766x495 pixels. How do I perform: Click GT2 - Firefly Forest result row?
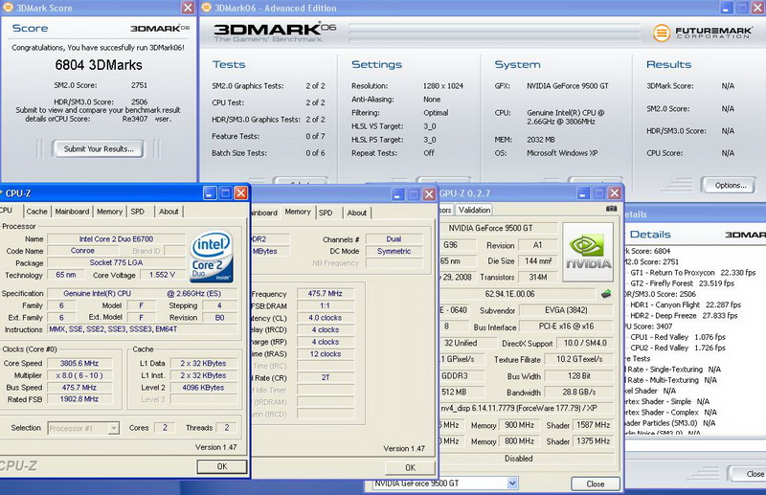pos(682,283)
